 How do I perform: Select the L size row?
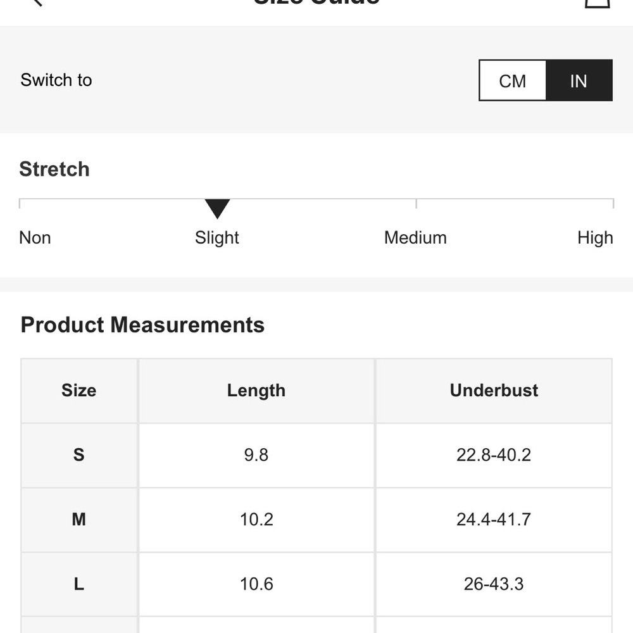pos(316,584)
